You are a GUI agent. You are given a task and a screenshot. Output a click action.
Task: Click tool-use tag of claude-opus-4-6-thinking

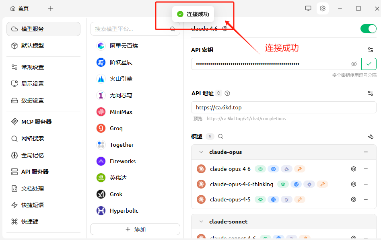click(x=322, y=185)
